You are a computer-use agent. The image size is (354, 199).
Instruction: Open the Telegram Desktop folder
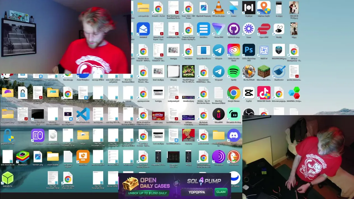coord(8,114)
